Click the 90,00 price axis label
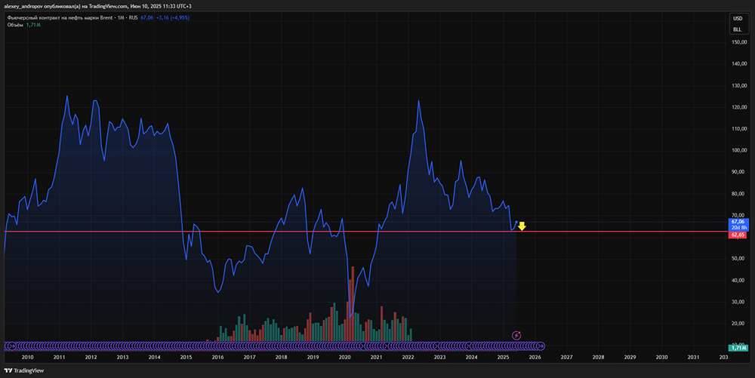This screenshot has height=378, width=755. 739,172
